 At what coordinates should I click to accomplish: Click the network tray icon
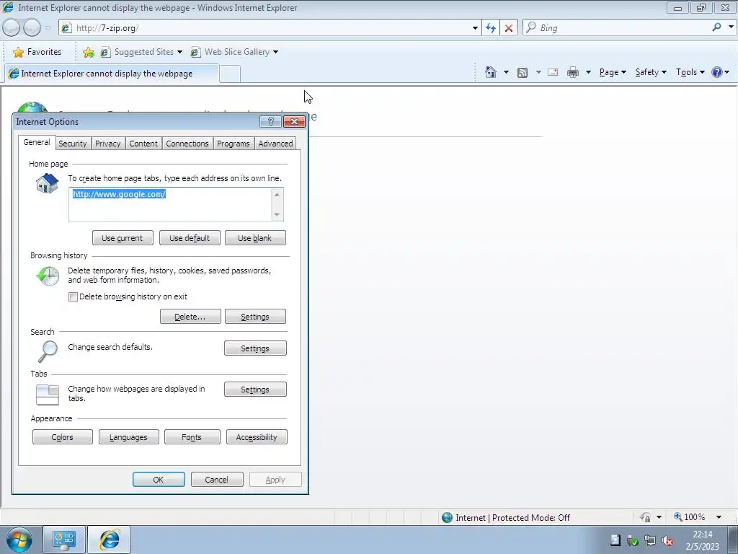click(x=650, y=541)
